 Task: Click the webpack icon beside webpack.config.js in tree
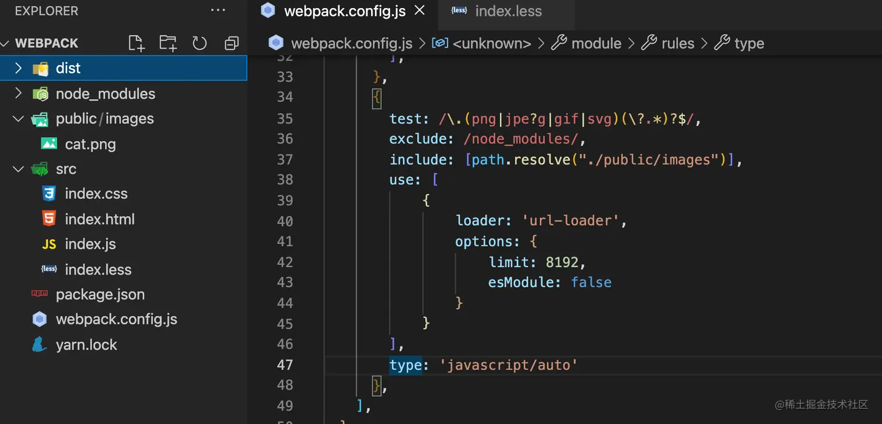(40, 320)
